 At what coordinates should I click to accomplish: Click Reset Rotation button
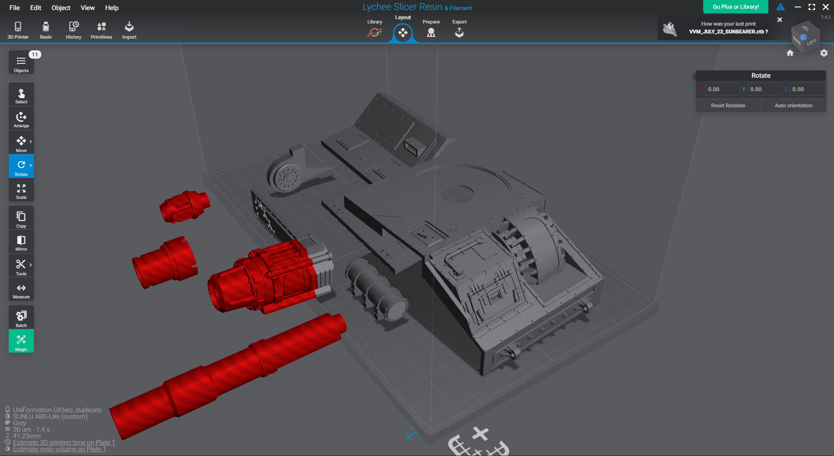[x=728, y=106]
